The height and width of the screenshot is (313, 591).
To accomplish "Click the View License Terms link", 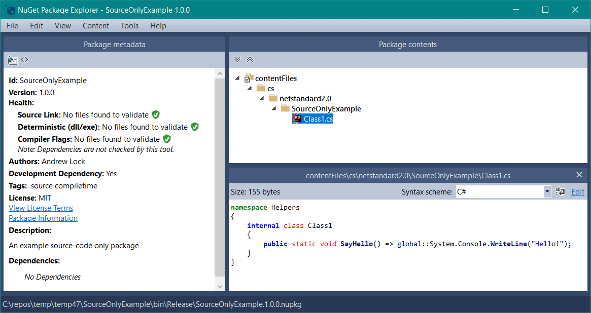I will click(41, 208).
